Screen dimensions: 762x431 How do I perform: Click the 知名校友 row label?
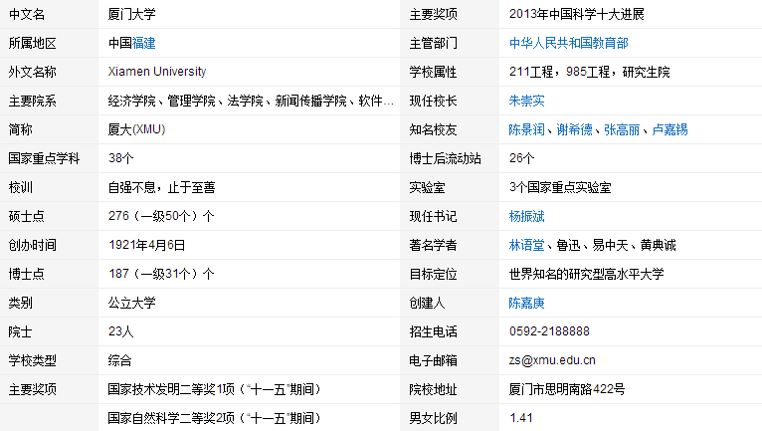pyautogui.click(x=433, y=129)
